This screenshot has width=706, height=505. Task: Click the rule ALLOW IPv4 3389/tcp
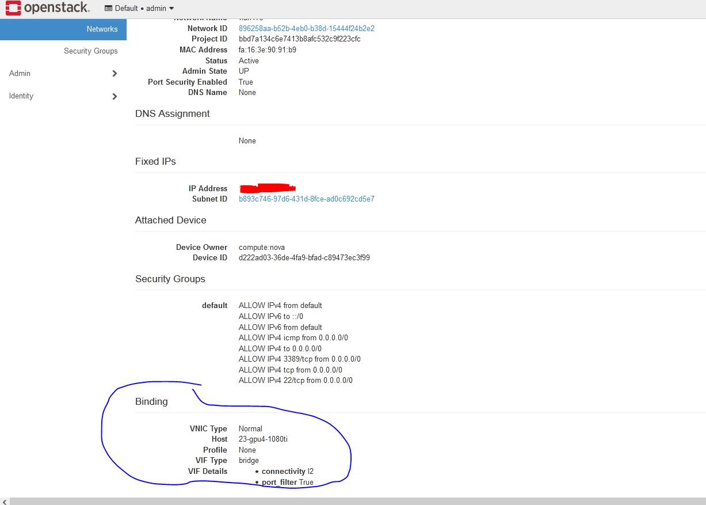point(300,359)
